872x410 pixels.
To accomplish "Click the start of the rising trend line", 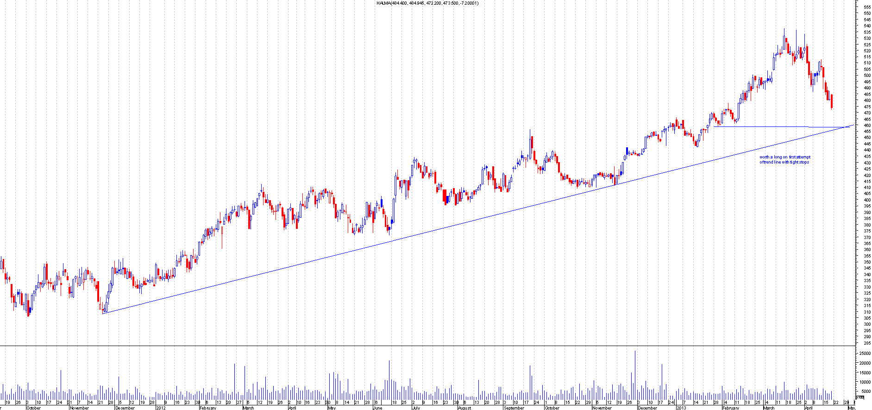I will [104, 313].
